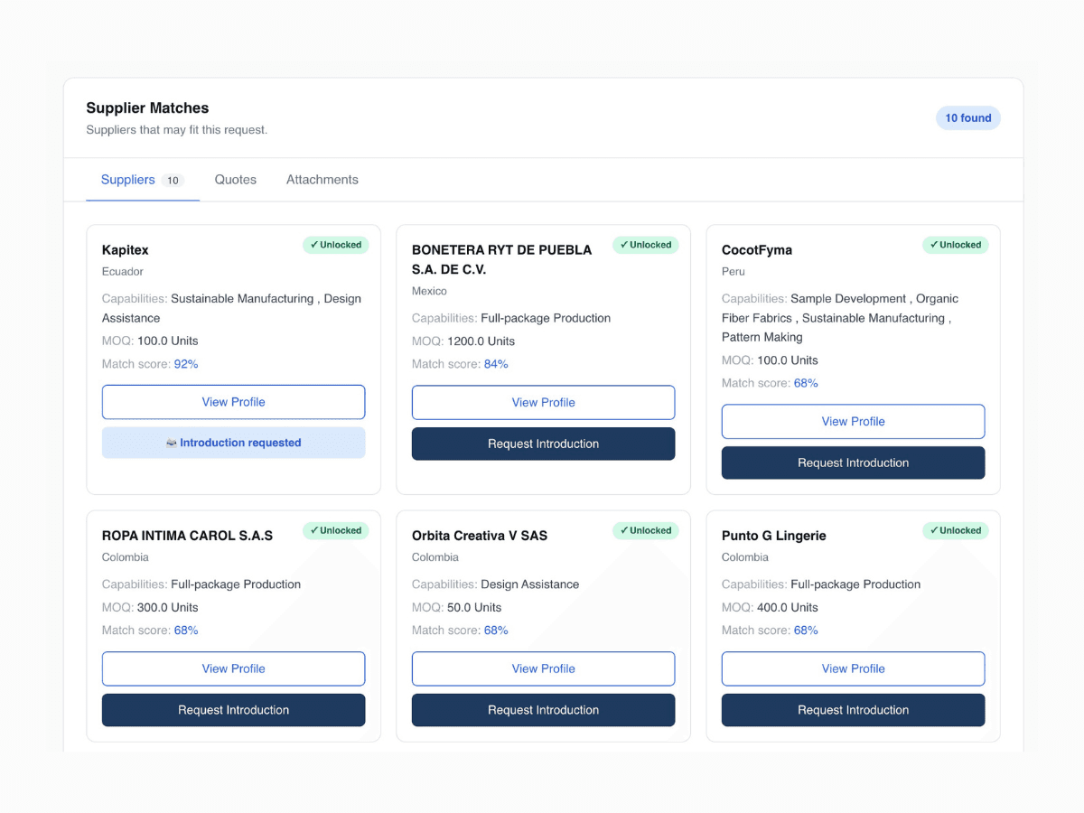Select BONETERA RYT DE PUEBLA S.A. DE C.V. name
The width and height of the screenshot is (1084, 813).
click(502, 259)
